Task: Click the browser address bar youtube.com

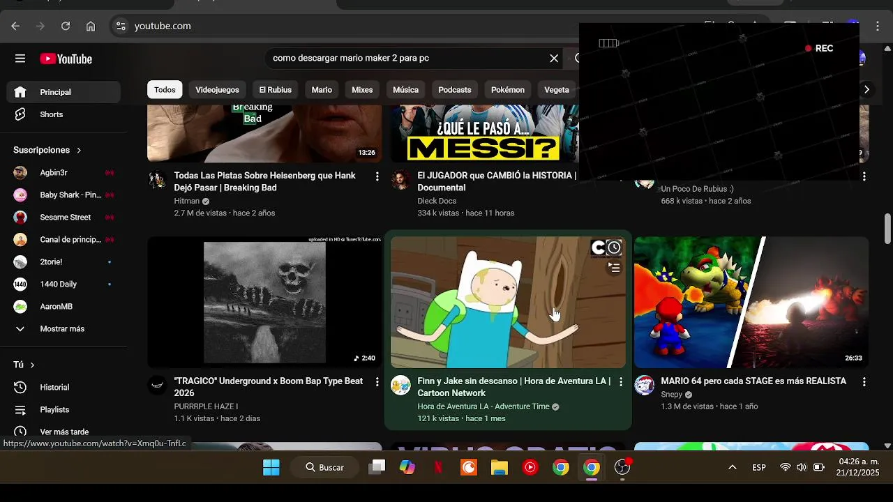Action: (x=163, y=26)
